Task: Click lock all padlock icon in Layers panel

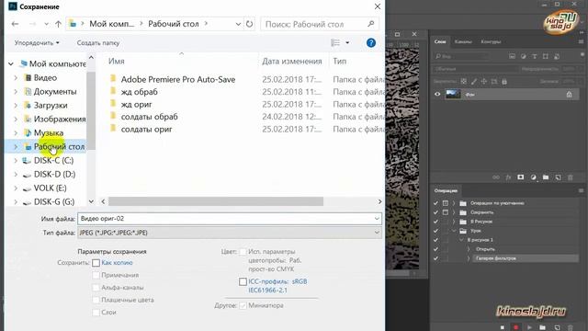Action: pos(504,82)
